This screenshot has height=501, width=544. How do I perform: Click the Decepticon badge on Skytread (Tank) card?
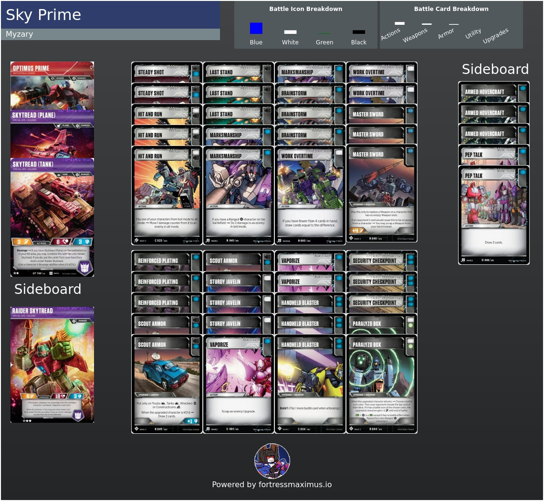(x=85, y=268)
